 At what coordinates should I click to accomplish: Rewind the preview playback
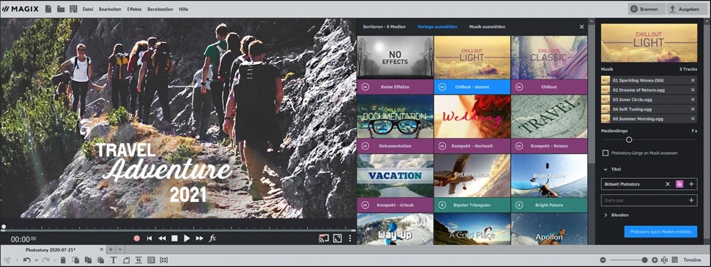tap(162, 238)
